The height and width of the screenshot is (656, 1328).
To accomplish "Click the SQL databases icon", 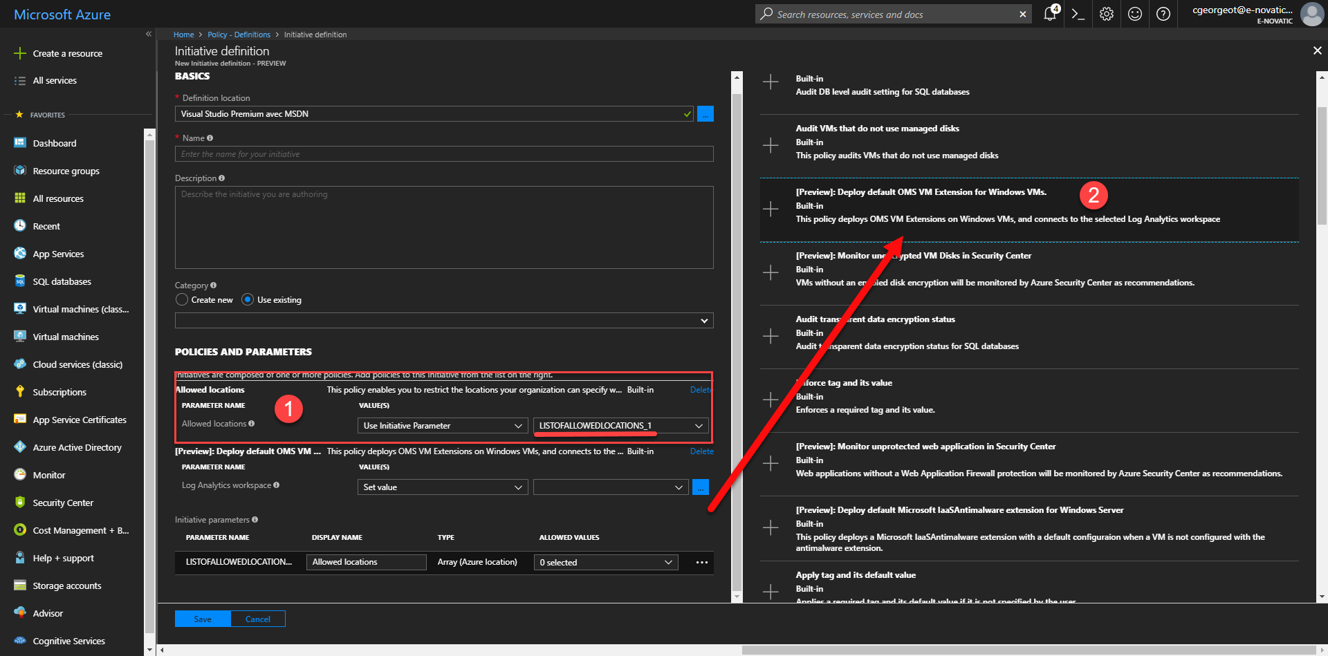I will (x=20, y=281).
